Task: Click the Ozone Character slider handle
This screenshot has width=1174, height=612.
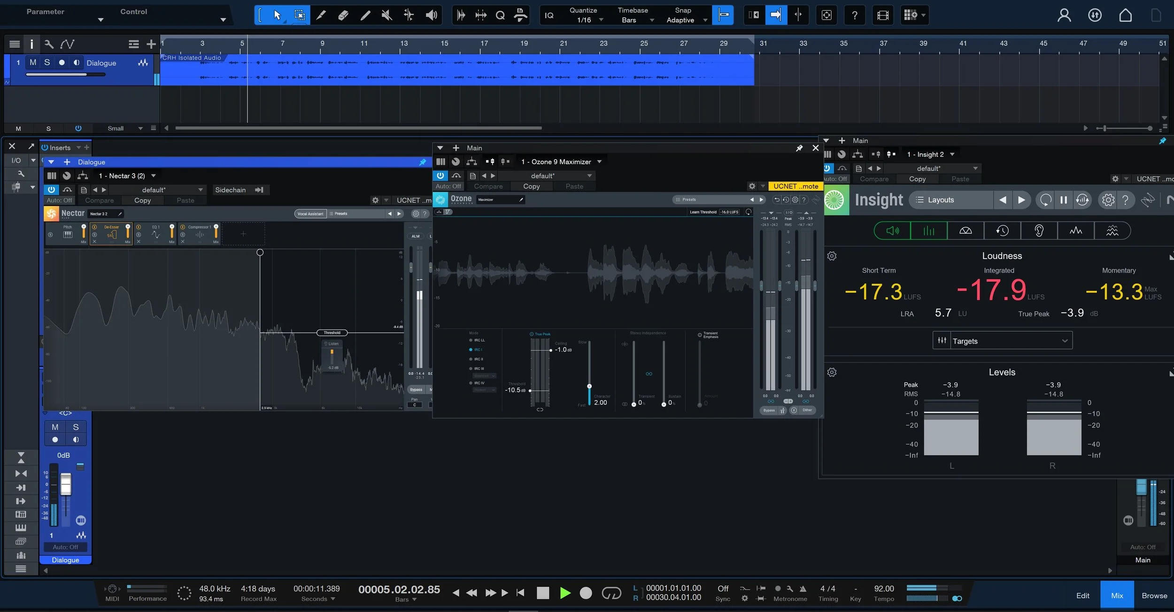Action: pos(589,386)
